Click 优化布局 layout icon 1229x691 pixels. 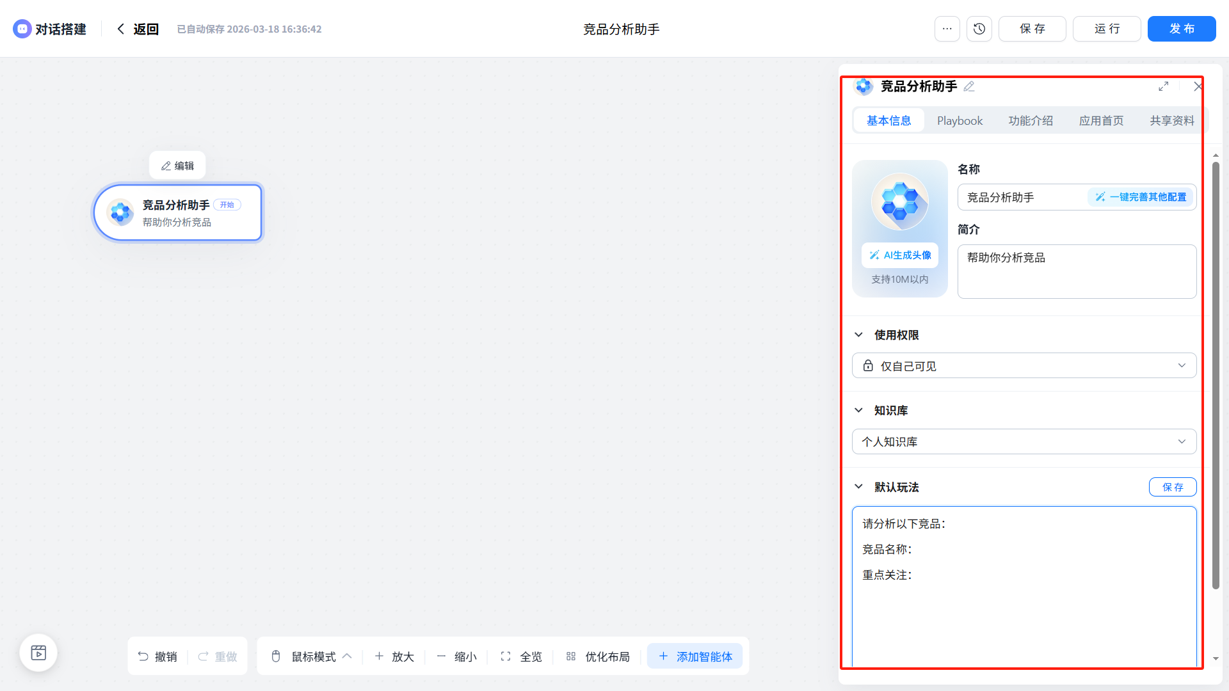[x=571, y=656]
